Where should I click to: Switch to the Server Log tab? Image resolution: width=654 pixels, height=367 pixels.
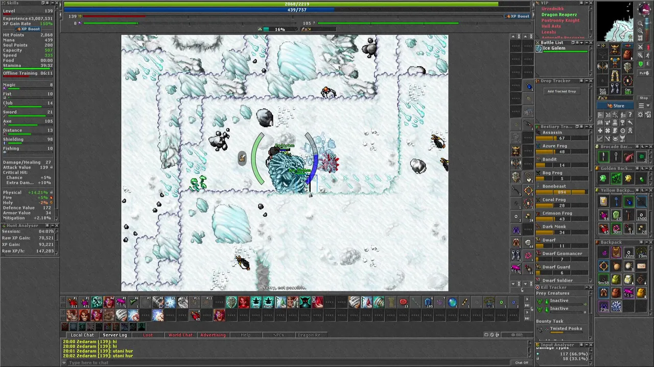[x=115, y=335]
